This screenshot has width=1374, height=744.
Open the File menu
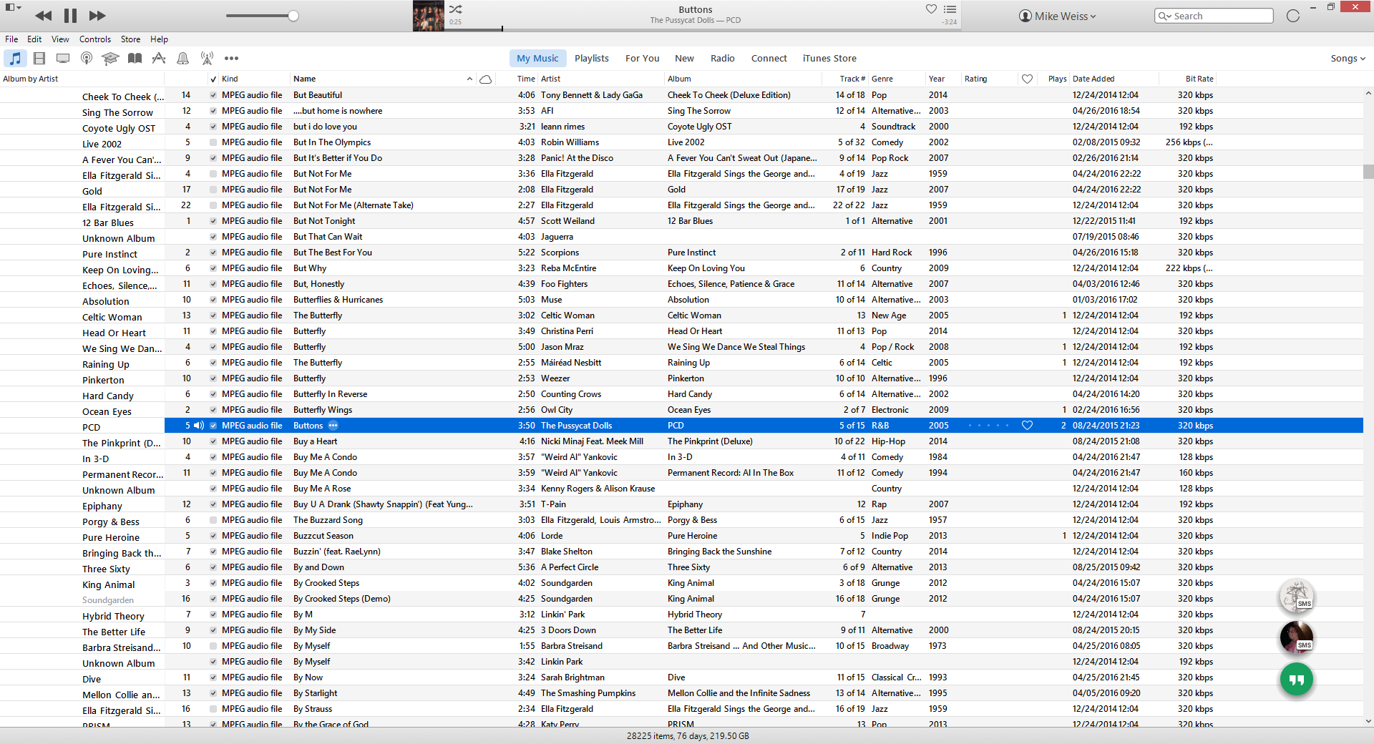point(11,39)
